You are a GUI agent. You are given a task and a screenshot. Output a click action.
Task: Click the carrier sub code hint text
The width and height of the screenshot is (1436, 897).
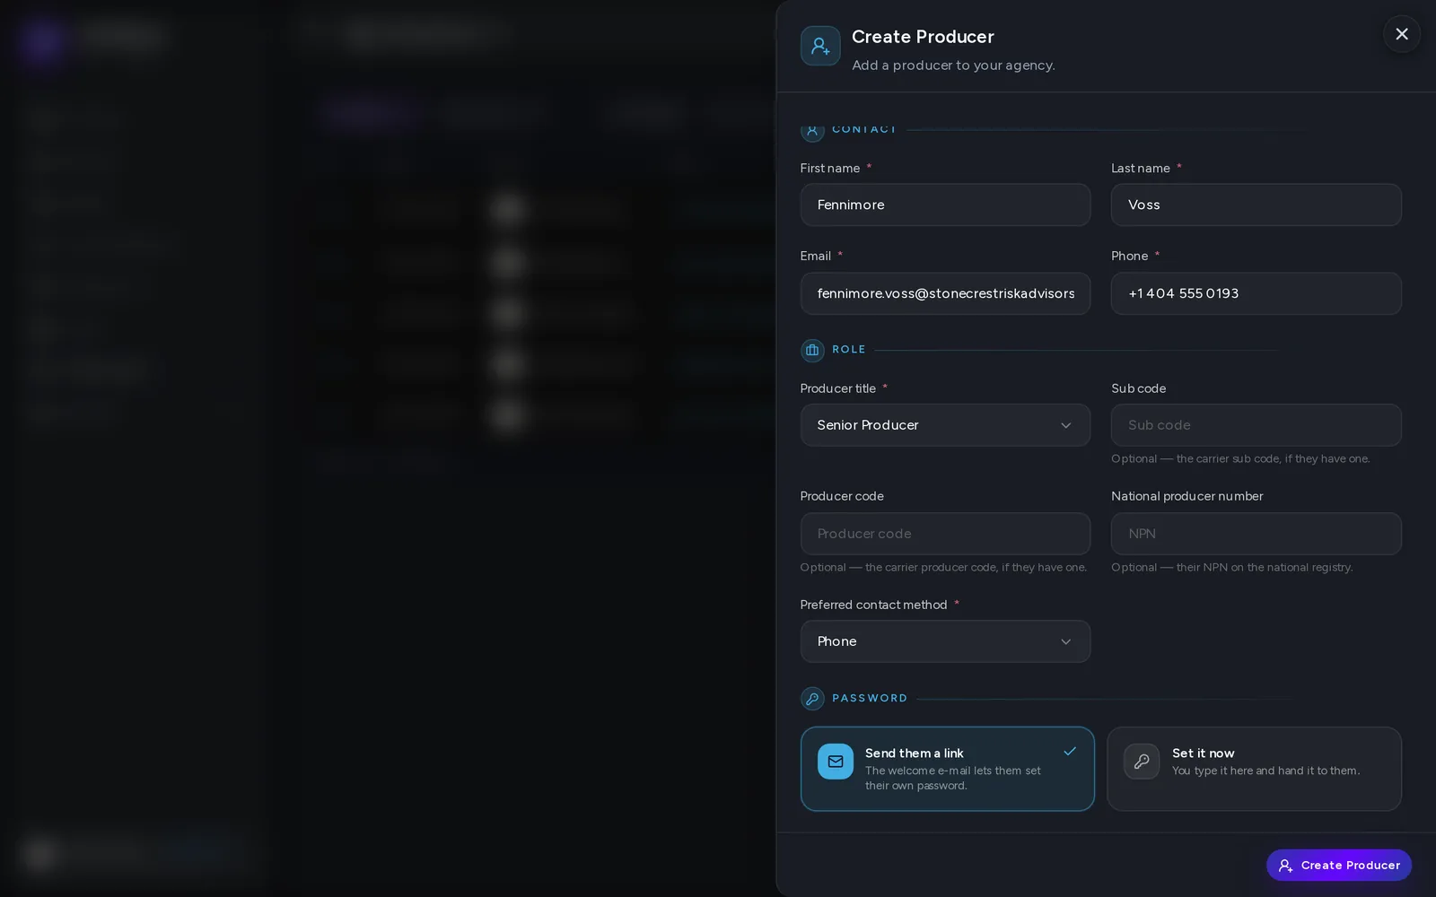pos(1240,458)
